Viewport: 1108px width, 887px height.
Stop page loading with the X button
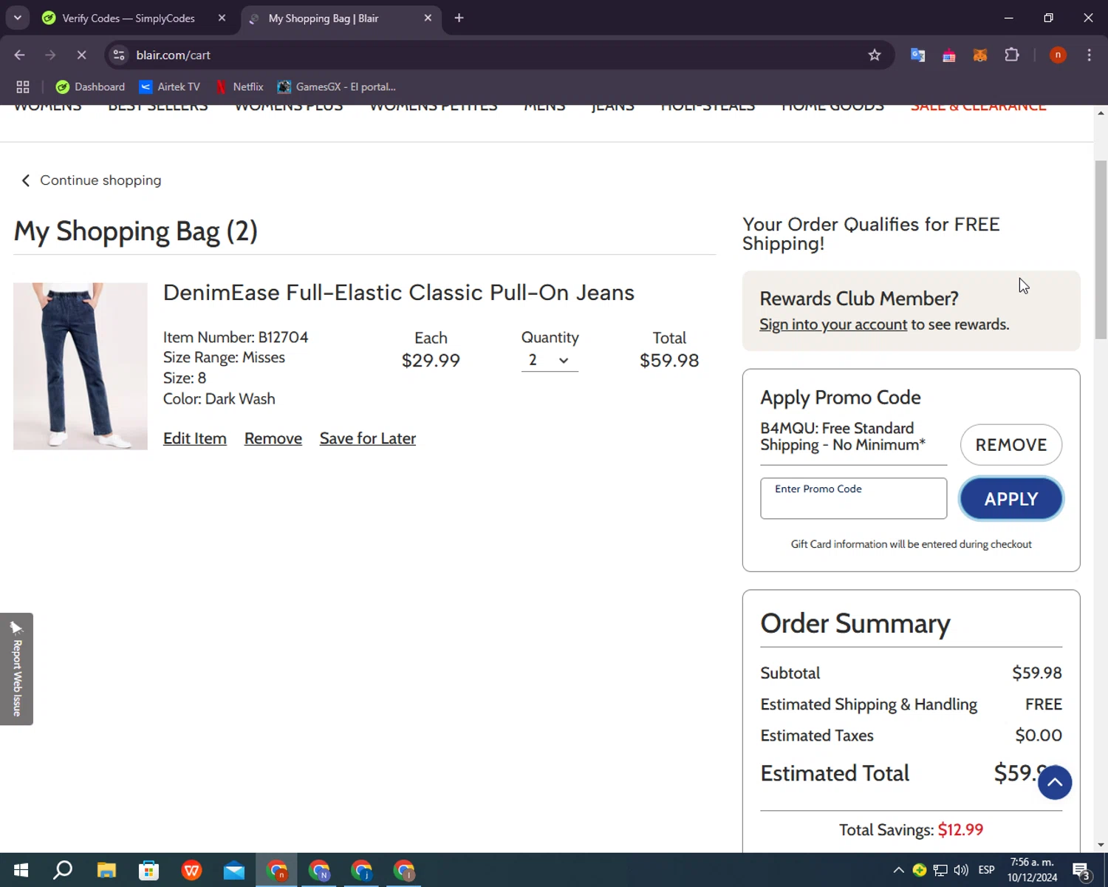[x=81, y=55]
